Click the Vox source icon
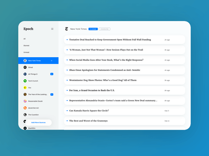The height and width of the screenshot is (156, 209). 25,88
